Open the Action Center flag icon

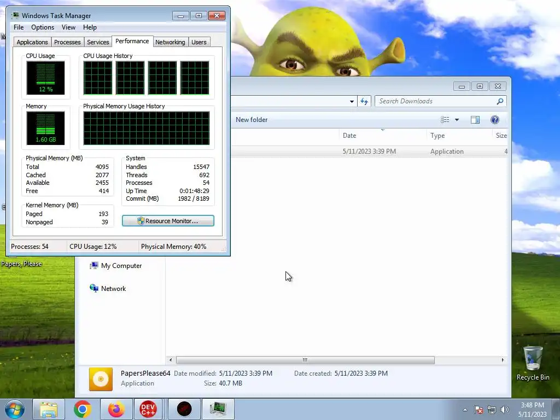(x=479, y=410)
